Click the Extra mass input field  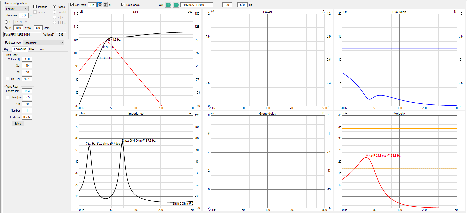pyautogui.click(x=24, y=15)
